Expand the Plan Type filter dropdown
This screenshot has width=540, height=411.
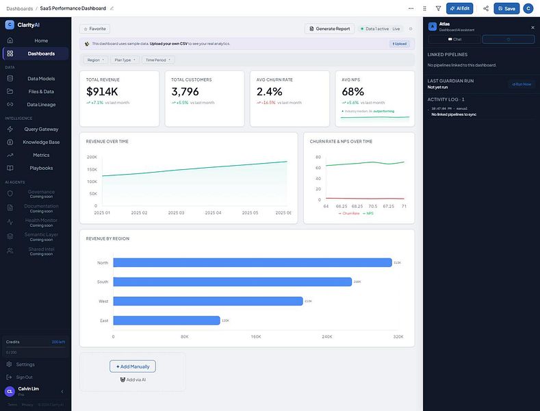125,60
